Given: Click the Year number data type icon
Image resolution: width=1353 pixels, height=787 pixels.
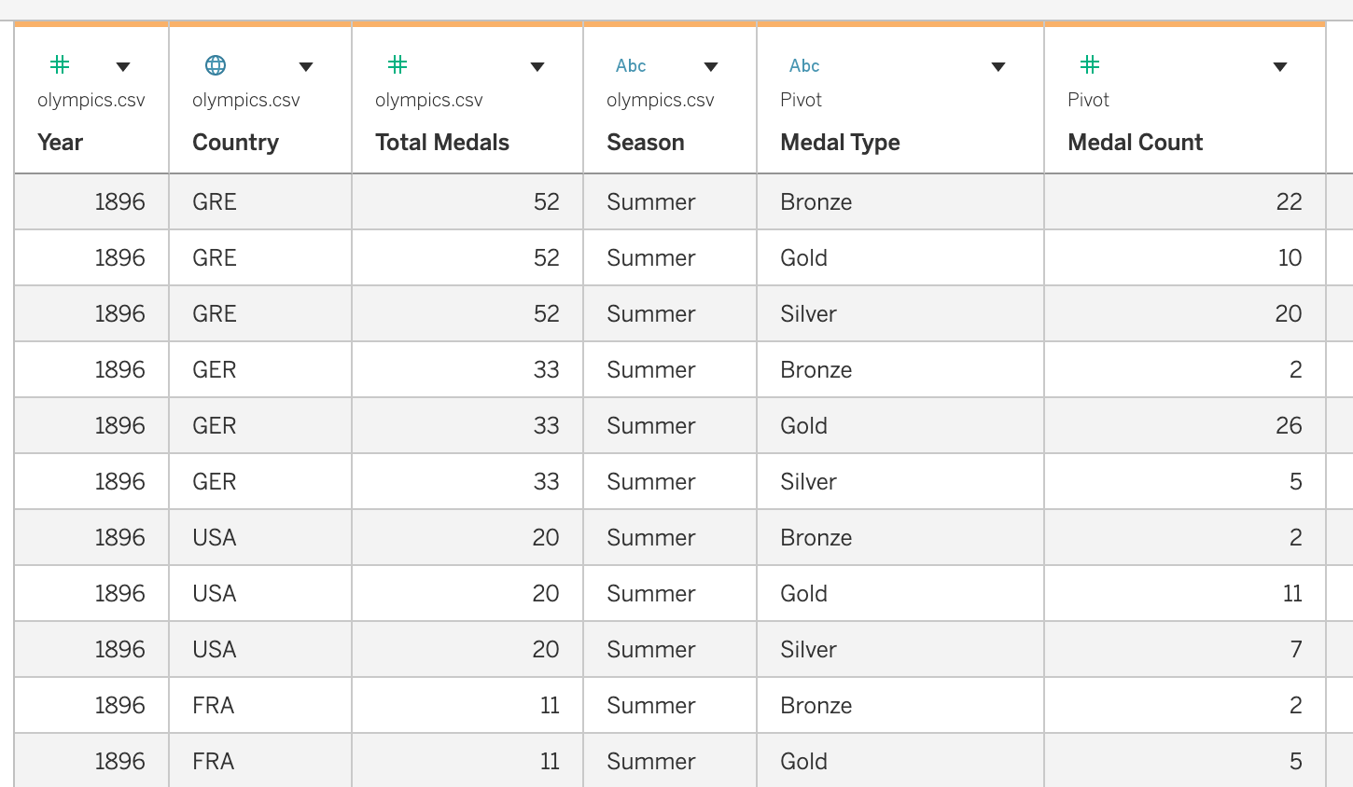Looking at the screenshot, I should tap(60, 65).
